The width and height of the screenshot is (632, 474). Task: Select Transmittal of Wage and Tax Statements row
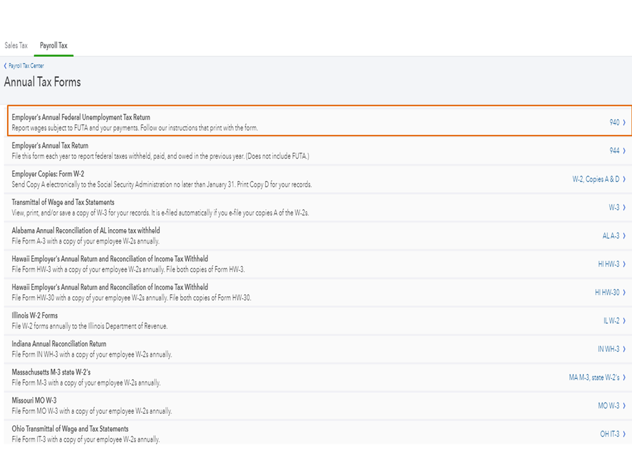tap(63, 203)
